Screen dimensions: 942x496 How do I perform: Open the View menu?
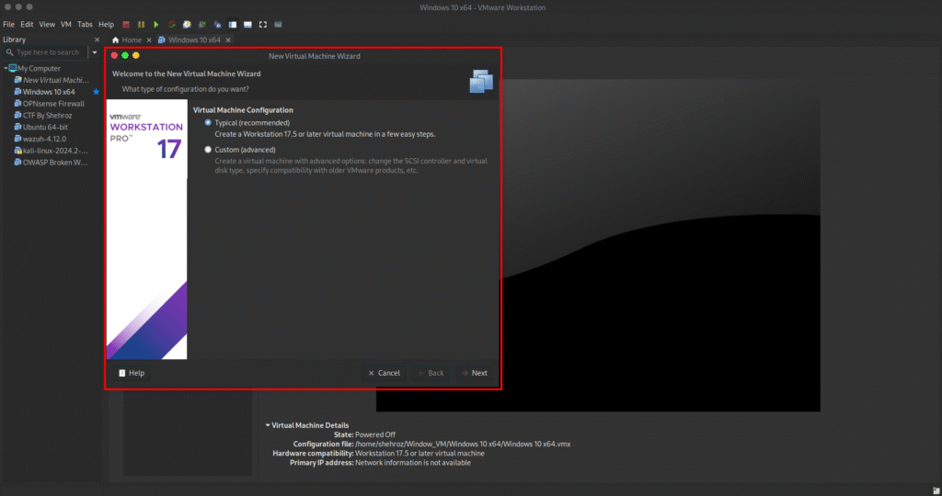[47, 25]
